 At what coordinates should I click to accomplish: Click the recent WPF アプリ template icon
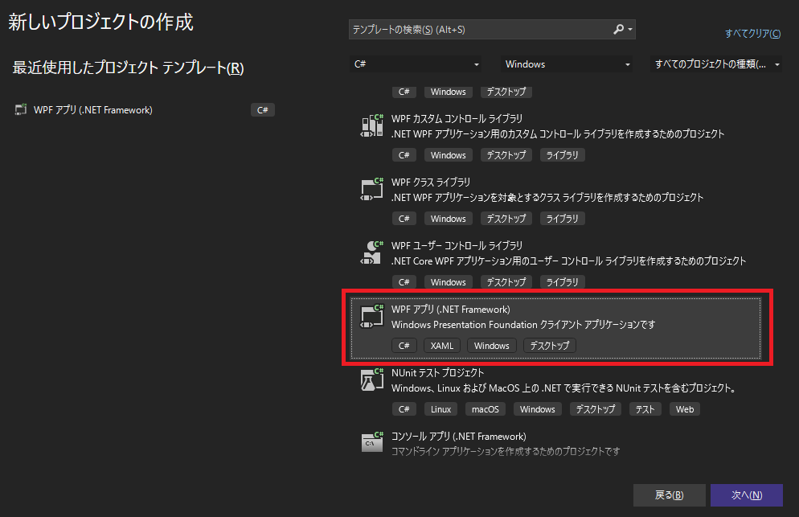click(21, 109)
